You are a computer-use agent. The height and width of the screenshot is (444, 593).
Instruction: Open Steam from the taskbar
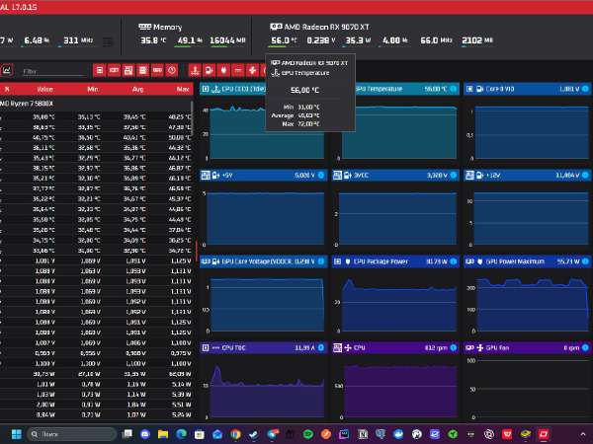click(x=253, y=434)
